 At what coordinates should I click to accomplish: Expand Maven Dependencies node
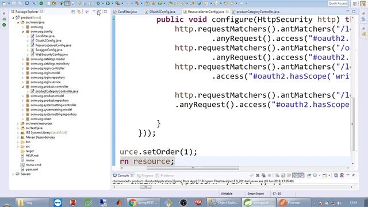coord(18,137)
